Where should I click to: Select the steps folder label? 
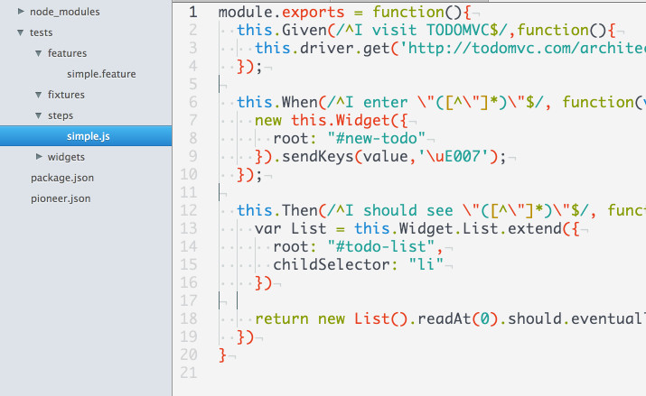61,115
